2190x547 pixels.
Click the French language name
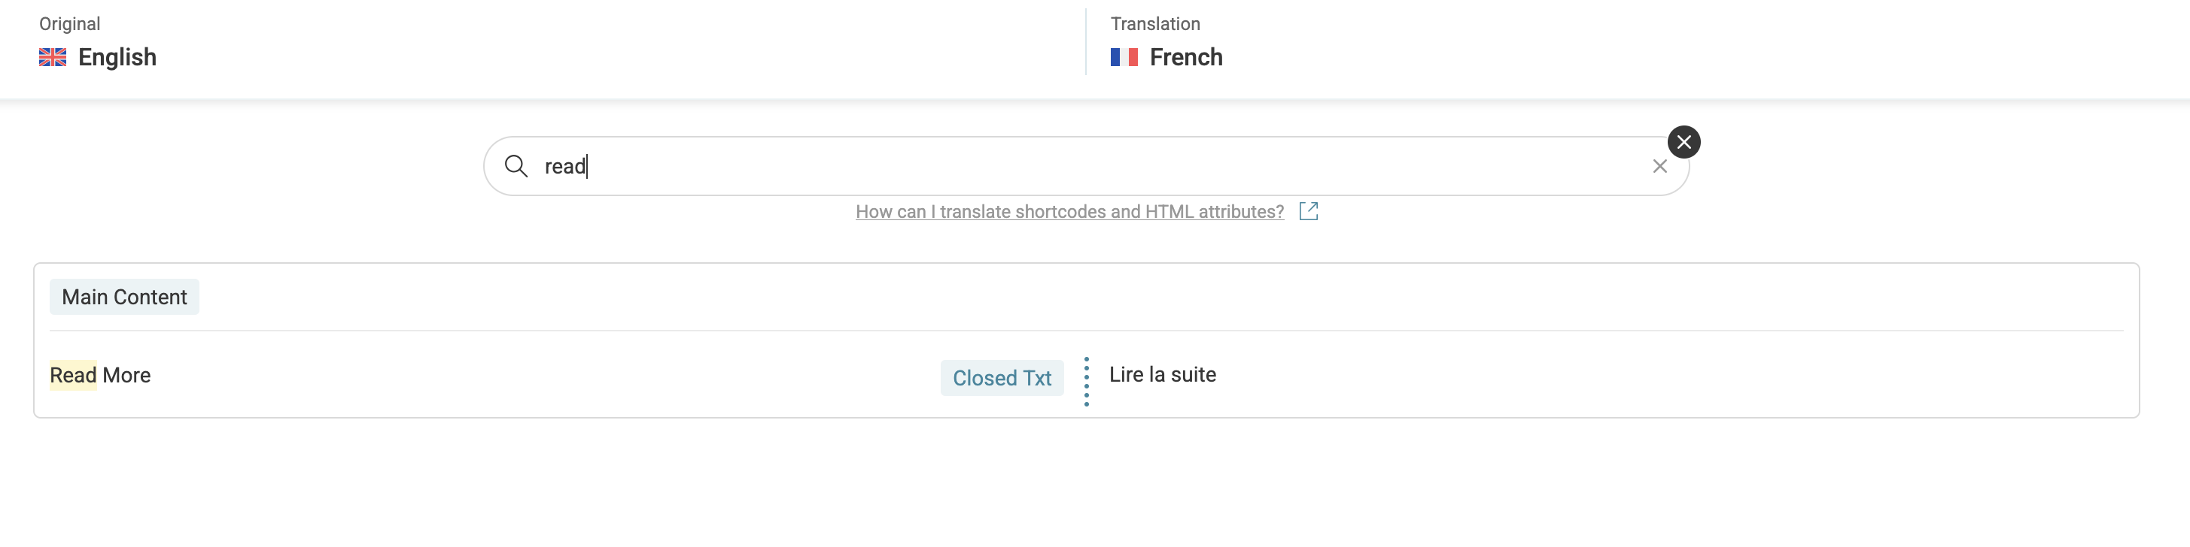[x=1186, y=57]
